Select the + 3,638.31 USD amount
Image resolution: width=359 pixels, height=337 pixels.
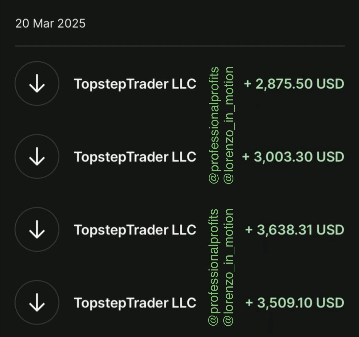(x=294, y=230)
